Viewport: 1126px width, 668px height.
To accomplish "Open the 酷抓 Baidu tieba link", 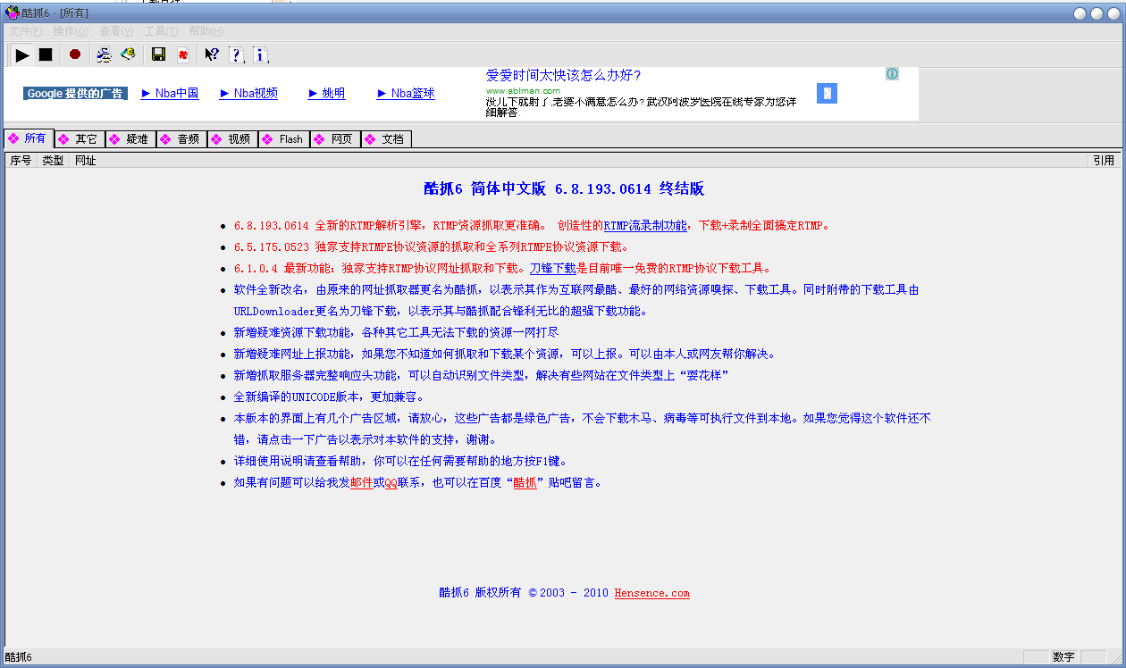I will pyautogui.click(x=525, y=482).
